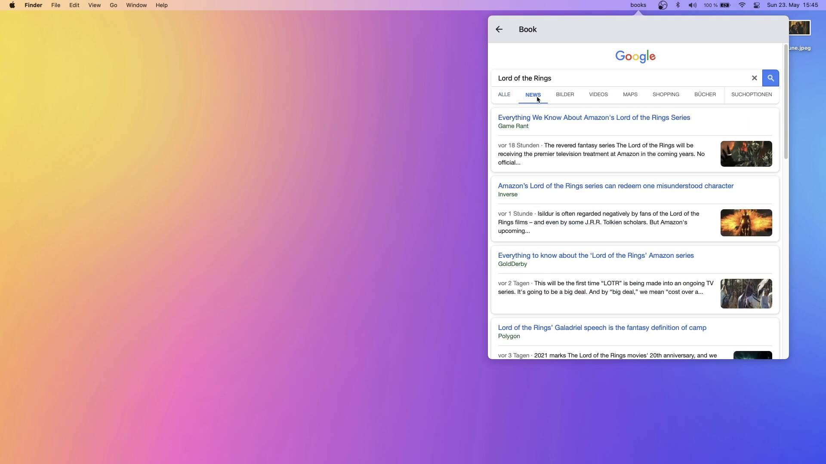Open the Window menu
This screenshot has width=826, height=464.
tap(136, 5)
